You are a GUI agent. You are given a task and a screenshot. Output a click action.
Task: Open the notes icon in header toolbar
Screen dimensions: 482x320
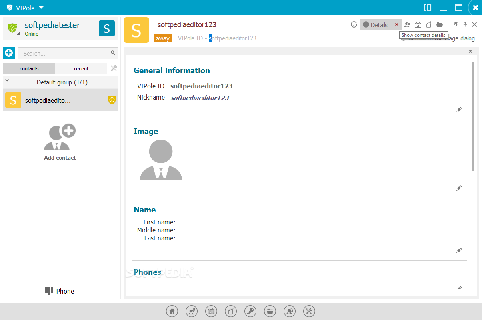(429, 24)
